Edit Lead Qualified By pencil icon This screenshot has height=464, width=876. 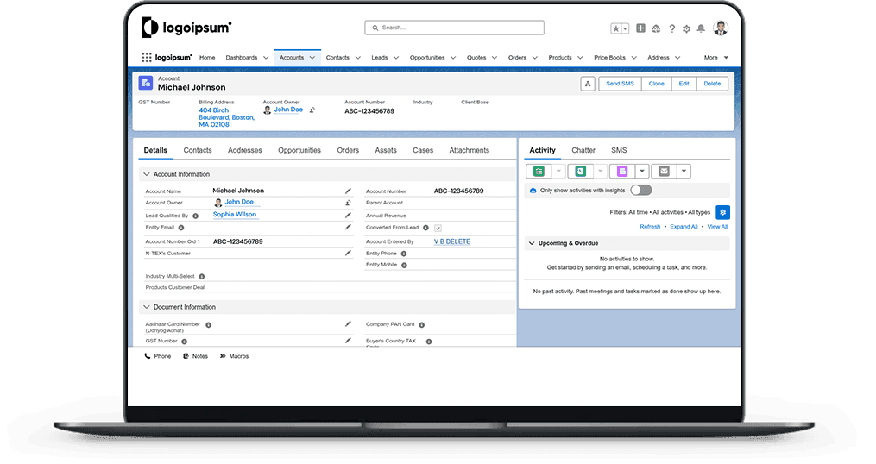click(348, 215)
